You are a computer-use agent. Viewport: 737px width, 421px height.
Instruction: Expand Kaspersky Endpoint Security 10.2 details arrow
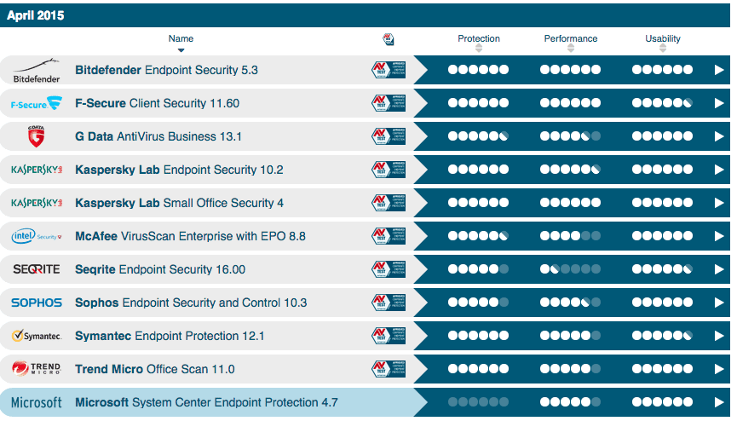click(x=718, y=170)
